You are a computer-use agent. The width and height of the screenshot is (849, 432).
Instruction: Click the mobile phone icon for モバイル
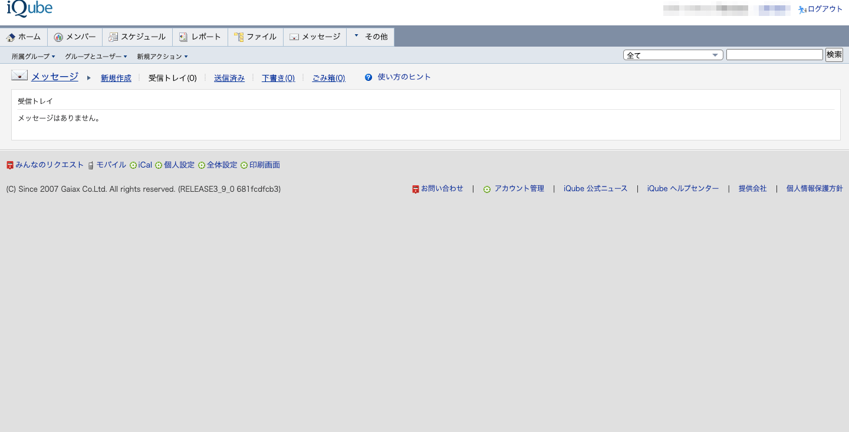91,166
